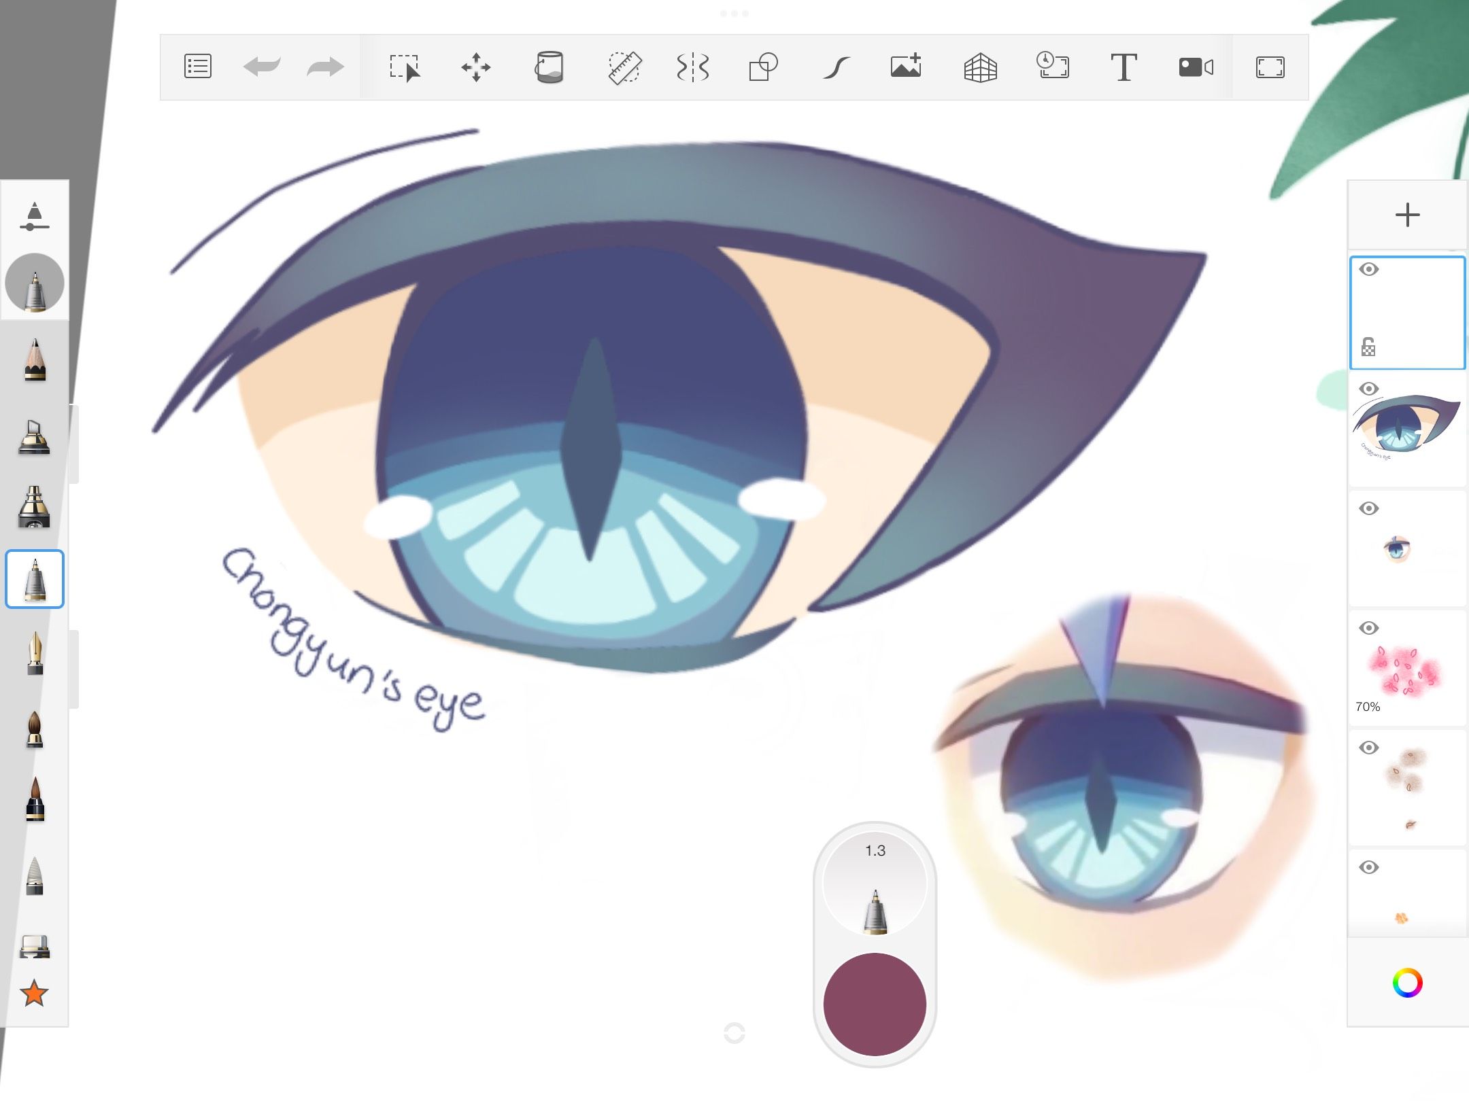Choose the round paintbrush

tap(35, 729)
